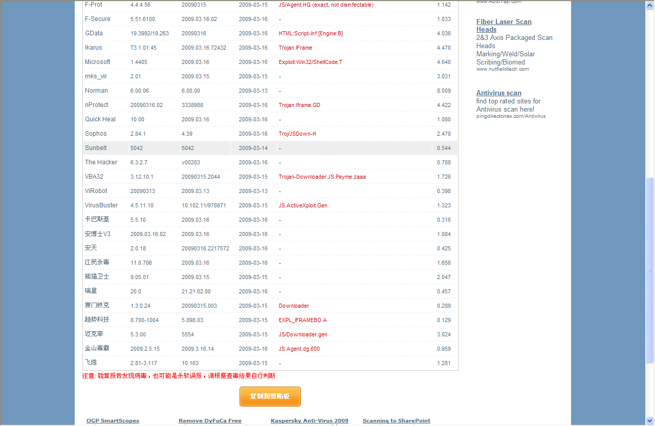
Task: Select the Norman engine name
Action: click(96, 91)
